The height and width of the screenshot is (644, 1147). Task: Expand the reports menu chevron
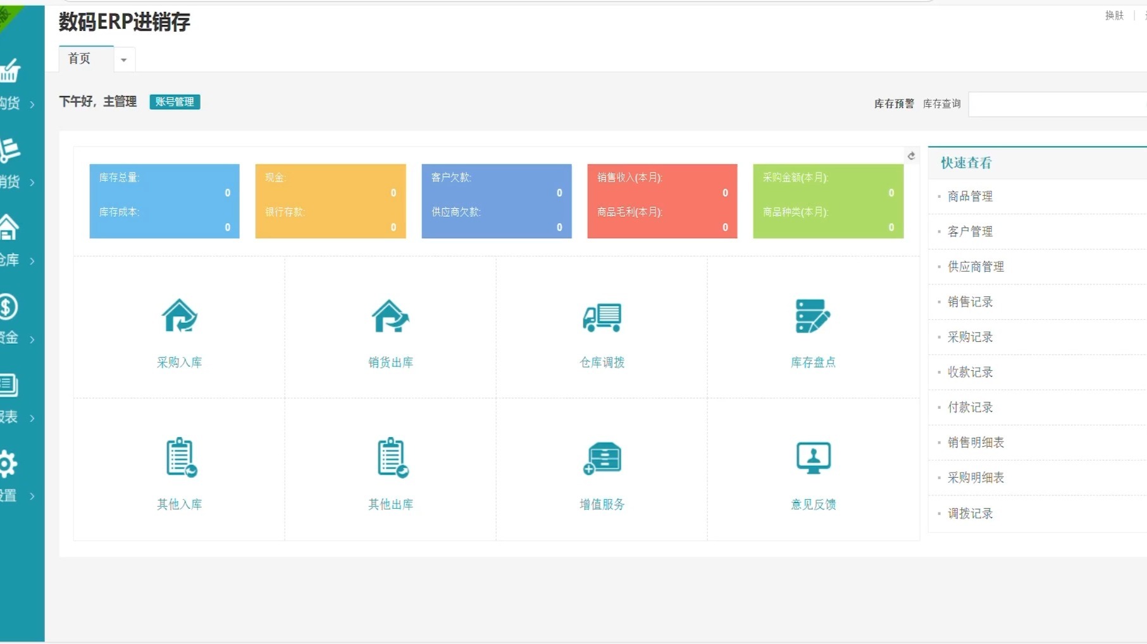point(32,418)
